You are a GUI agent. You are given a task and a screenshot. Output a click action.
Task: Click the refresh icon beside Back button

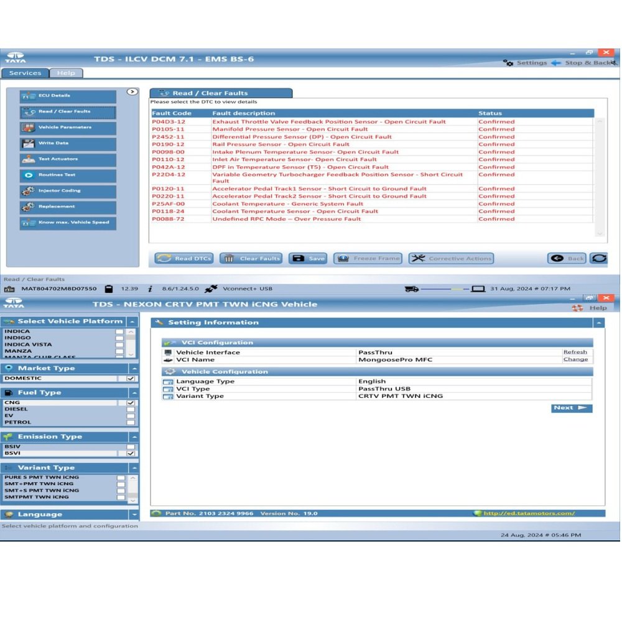pos(598,258)
